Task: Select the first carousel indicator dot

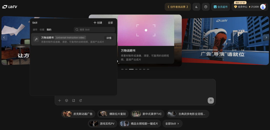Action: (x=122, y=69)
